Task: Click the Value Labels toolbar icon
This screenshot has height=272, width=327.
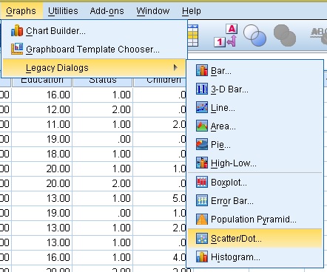Action: 226,35
